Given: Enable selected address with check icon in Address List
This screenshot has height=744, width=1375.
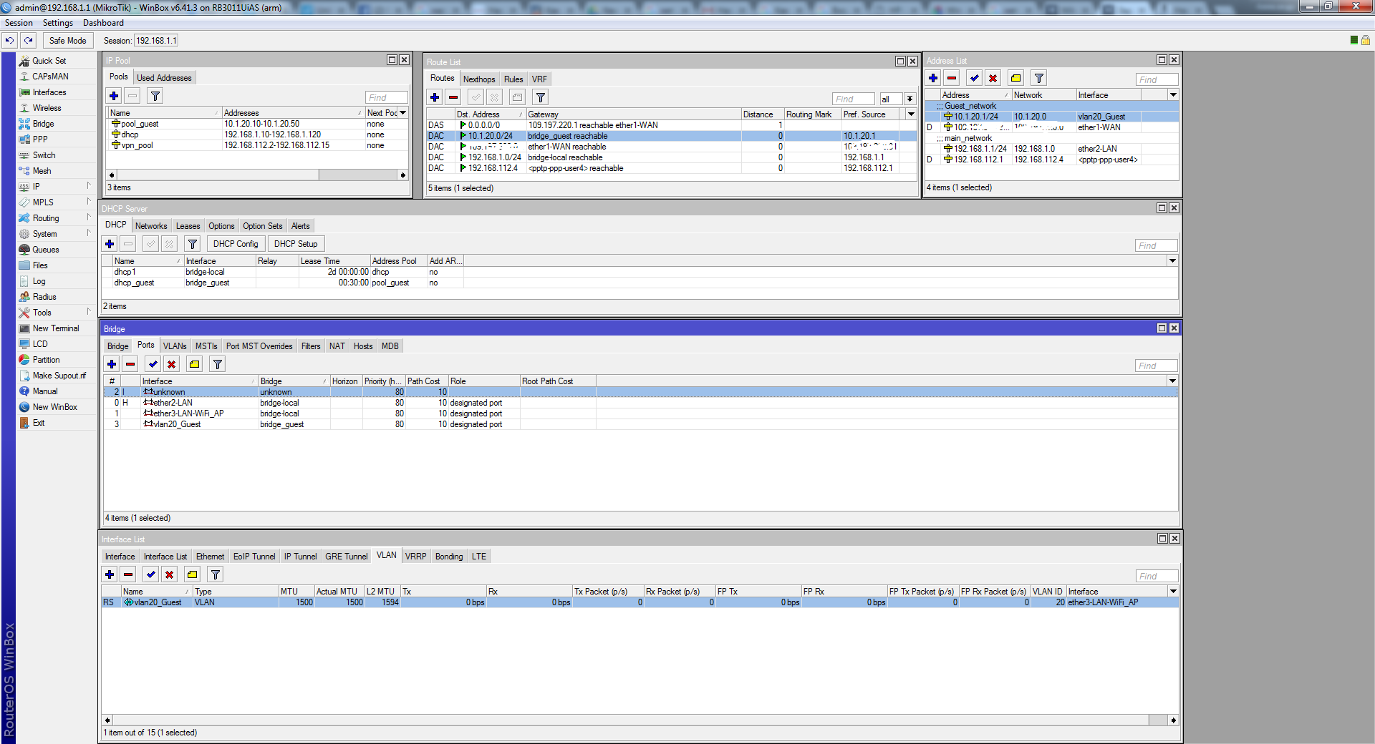Looking at the screenshot, I should coord(975,78).
